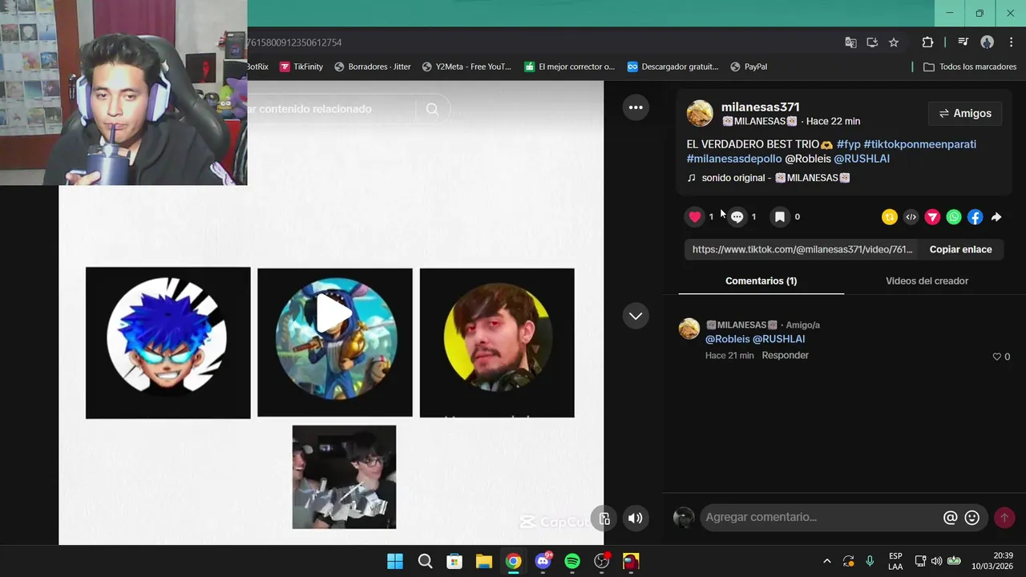Click the Copiar enlace button
The image size is (1026, 577).
coord(960,249)
